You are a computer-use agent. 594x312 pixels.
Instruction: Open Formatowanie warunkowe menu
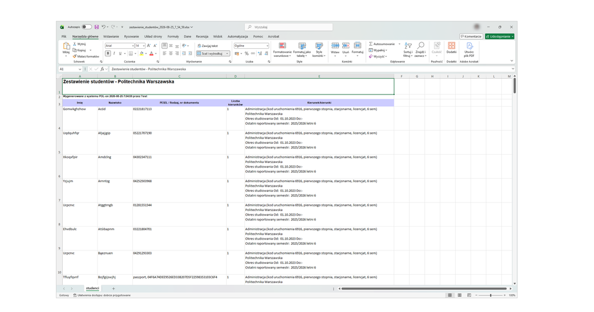tap(282, 50)
